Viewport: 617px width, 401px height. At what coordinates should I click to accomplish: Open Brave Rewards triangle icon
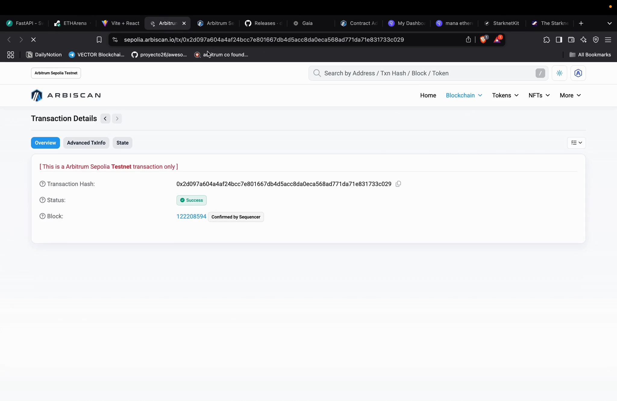[x=497, y=39]
